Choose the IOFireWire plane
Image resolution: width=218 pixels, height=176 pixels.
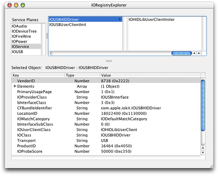point(21,36)
